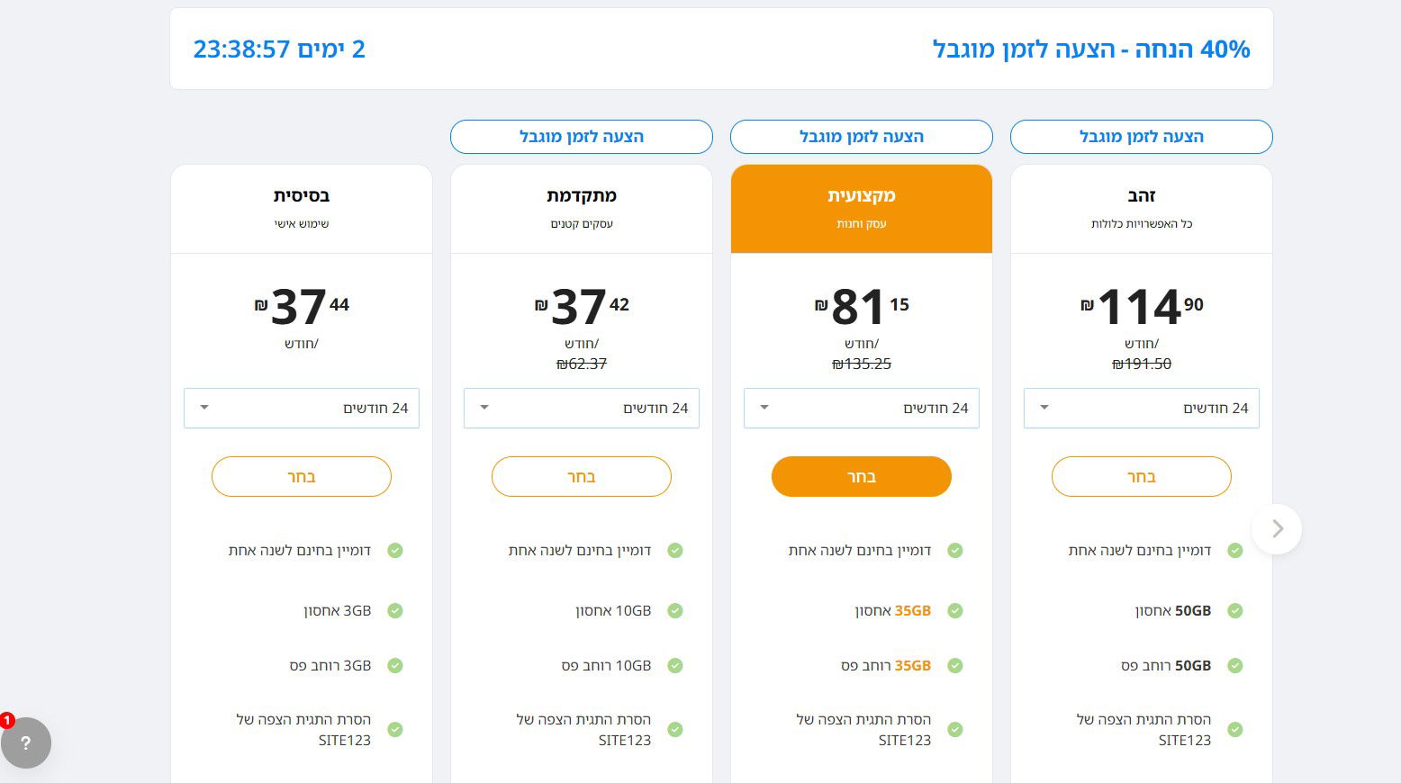
Task: Open the help chat bubble with question mark
Action: click(x=25, y=742)
